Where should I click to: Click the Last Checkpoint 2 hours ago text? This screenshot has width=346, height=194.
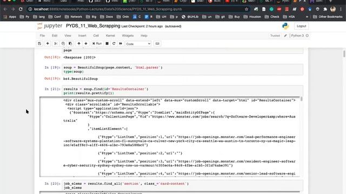click(x=142, y=26)
